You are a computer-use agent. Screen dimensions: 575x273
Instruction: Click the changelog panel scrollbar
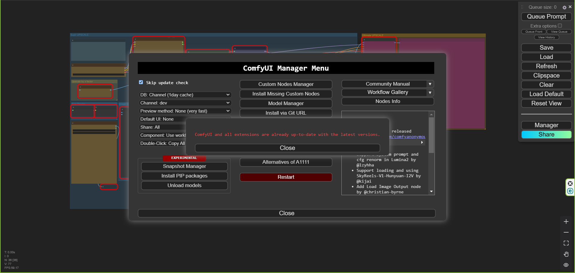click(x=431, y=135)
